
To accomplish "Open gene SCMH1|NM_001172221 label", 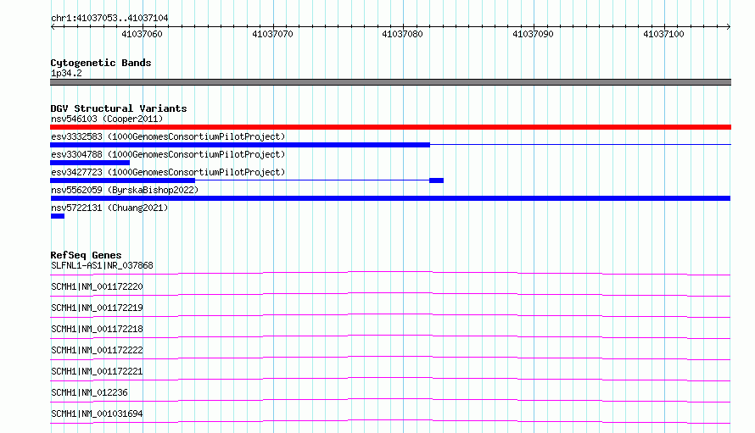I will point(97,371).
